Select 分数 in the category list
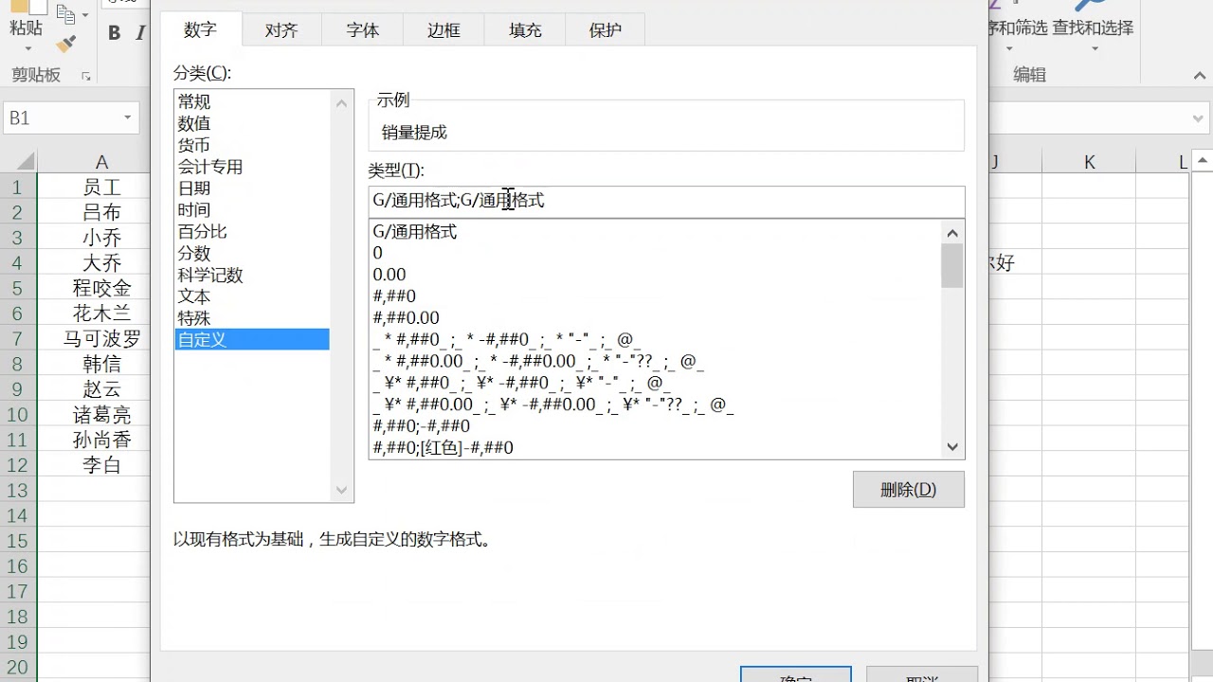Screen dimensions: 1213x682 tap(251, 253)
